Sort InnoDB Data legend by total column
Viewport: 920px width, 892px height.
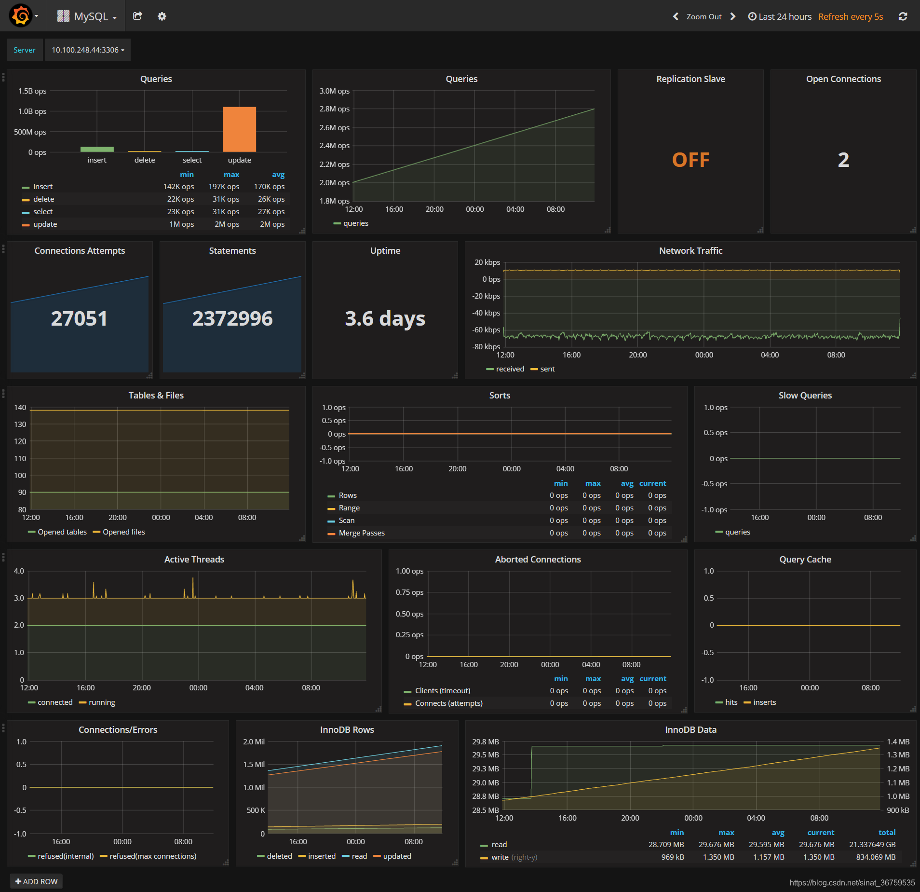pyautogui.click(x=887, y=832)
